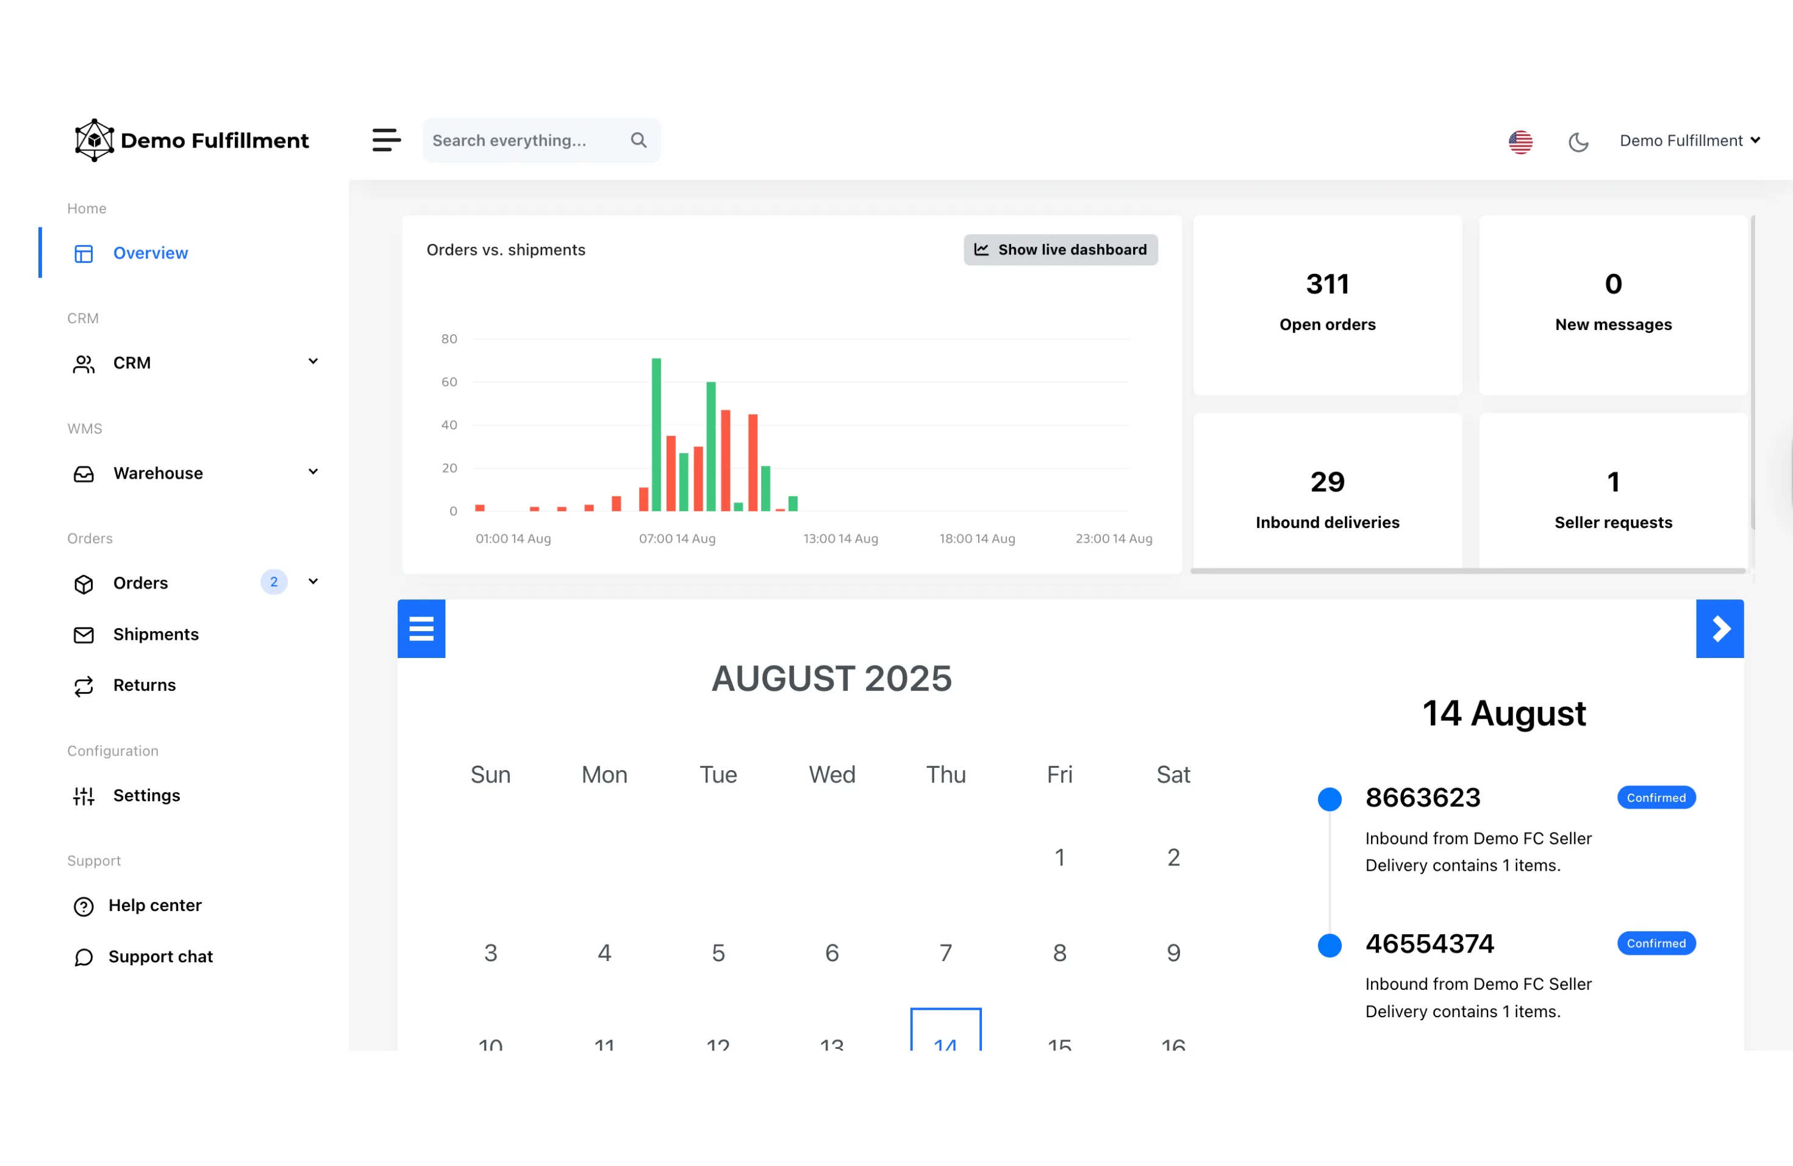Select Thursday 14 on the calendar
Screen dimensions: 1793x1166
tap(945, 1029)
